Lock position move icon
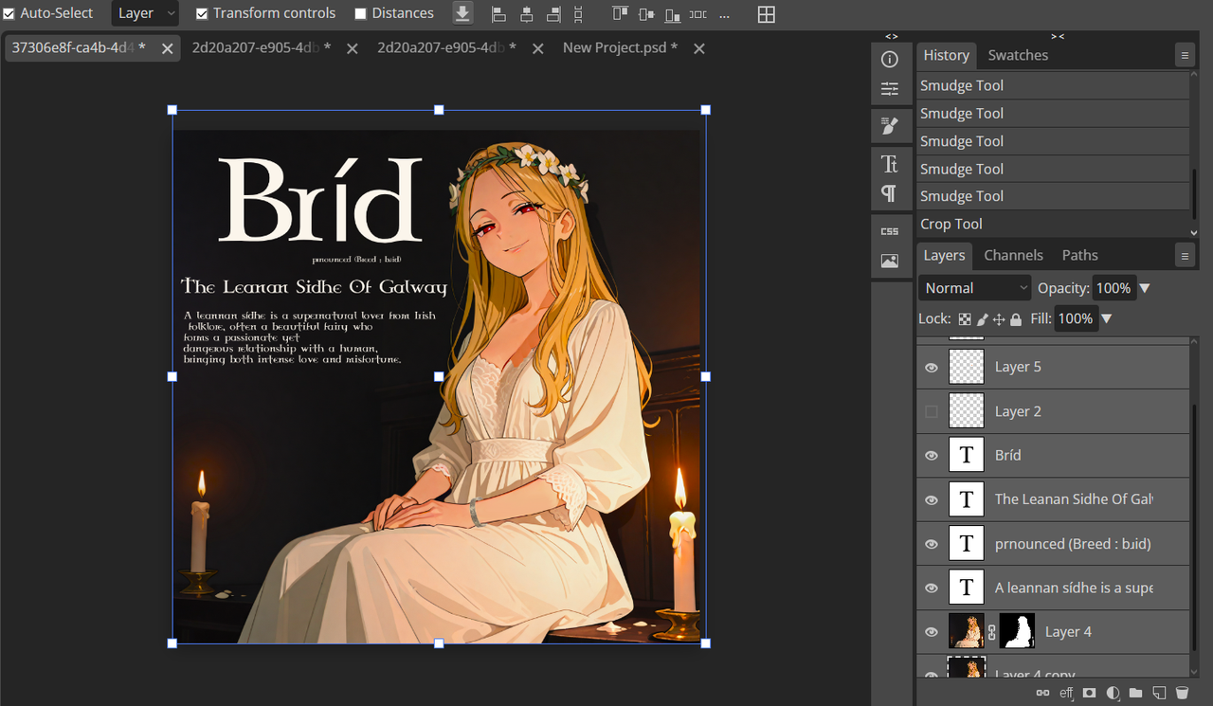Viewport: 1213px width, 706px height. (x=999, y=319)
